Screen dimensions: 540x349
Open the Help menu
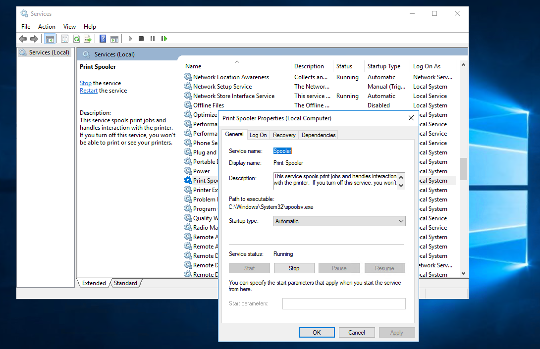coord(90,27)
